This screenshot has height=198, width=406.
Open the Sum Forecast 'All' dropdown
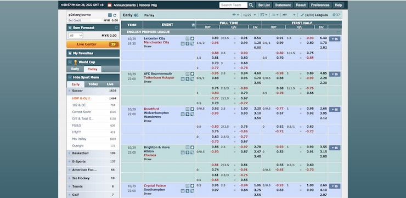pyautogui.click(x=75, y=36)
